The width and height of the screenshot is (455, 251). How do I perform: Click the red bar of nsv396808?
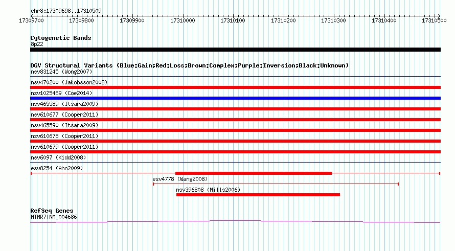coord(258,195)
